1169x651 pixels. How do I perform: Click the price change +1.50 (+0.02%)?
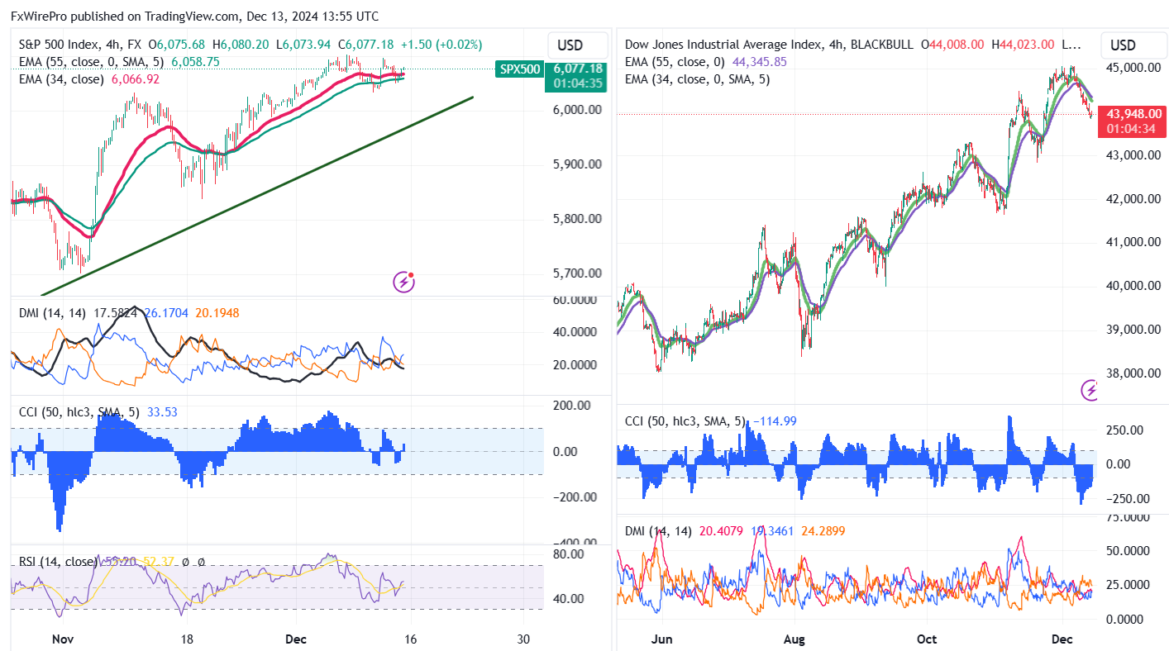point(441,45)
